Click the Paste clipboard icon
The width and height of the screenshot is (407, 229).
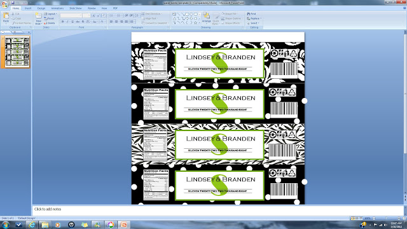point(6,16)
